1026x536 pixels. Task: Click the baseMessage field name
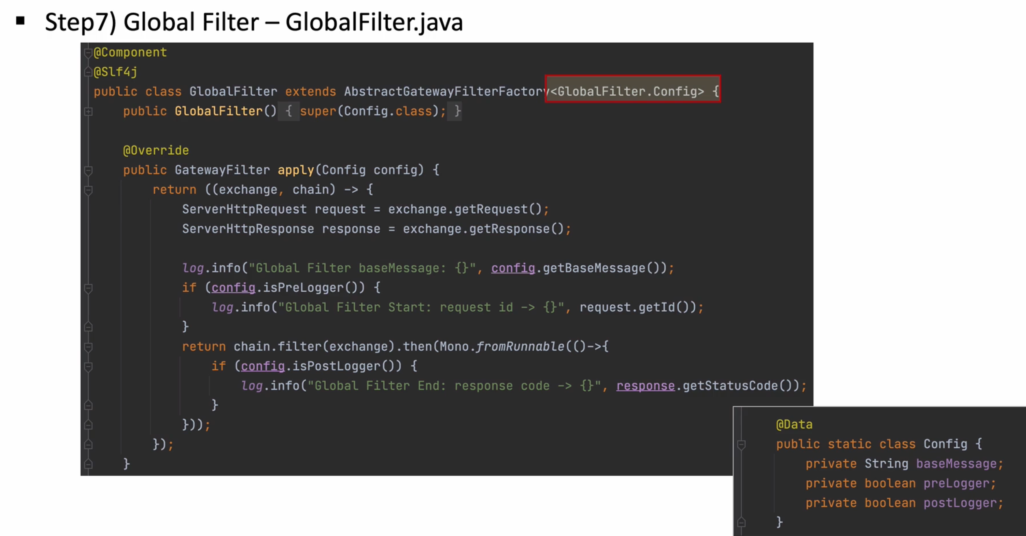[956, 464]
